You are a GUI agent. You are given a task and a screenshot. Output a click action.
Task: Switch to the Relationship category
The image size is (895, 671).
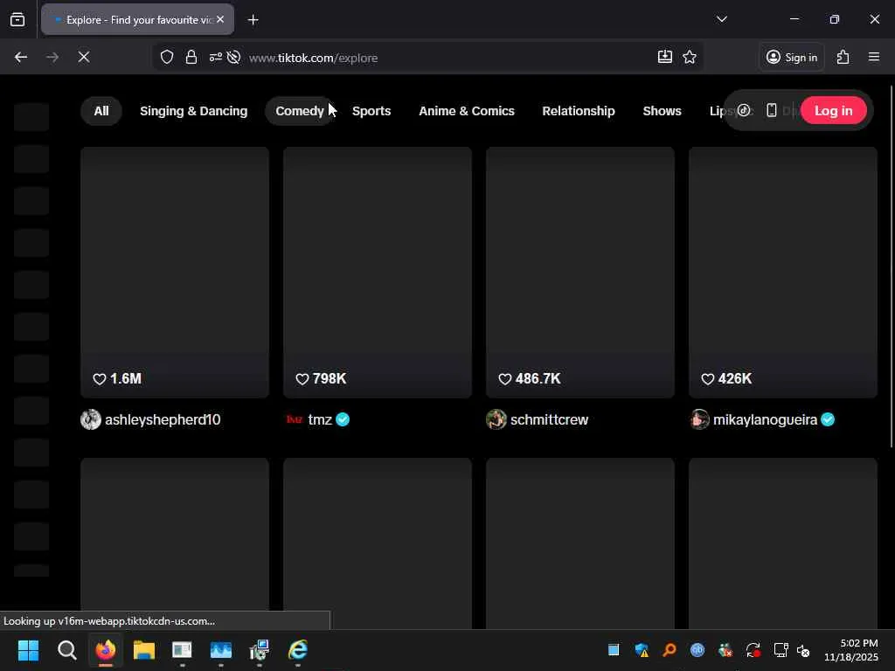[x=579, y=111]
